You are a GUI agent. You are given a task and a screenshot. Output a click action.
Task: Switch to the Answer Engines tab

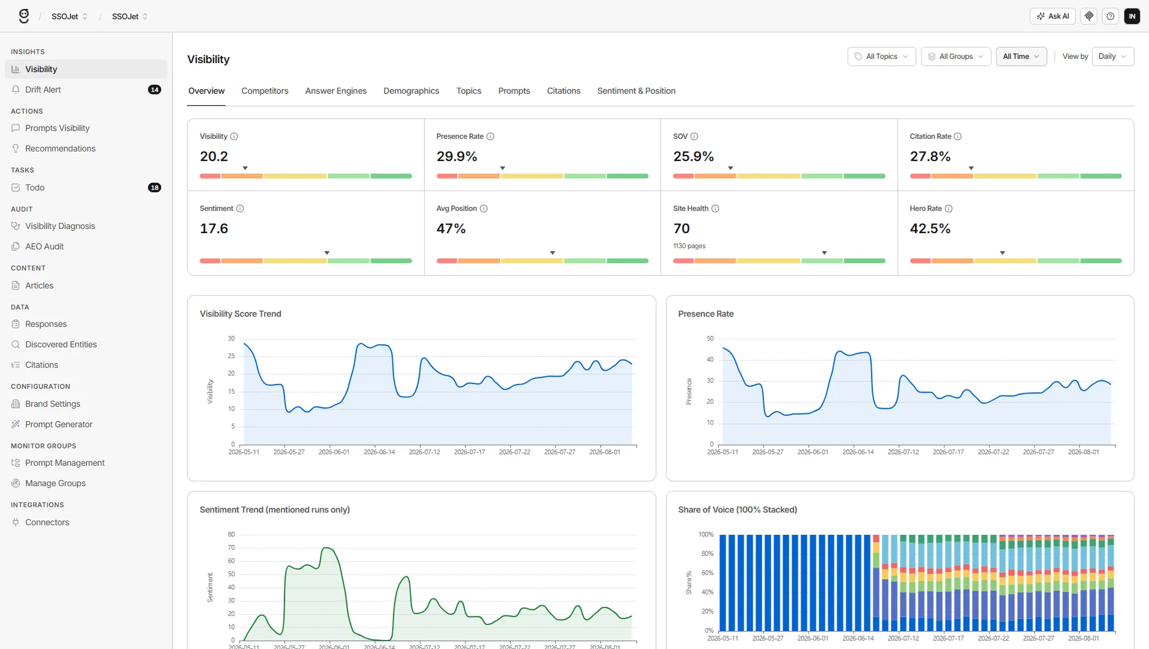click(336, 91)
